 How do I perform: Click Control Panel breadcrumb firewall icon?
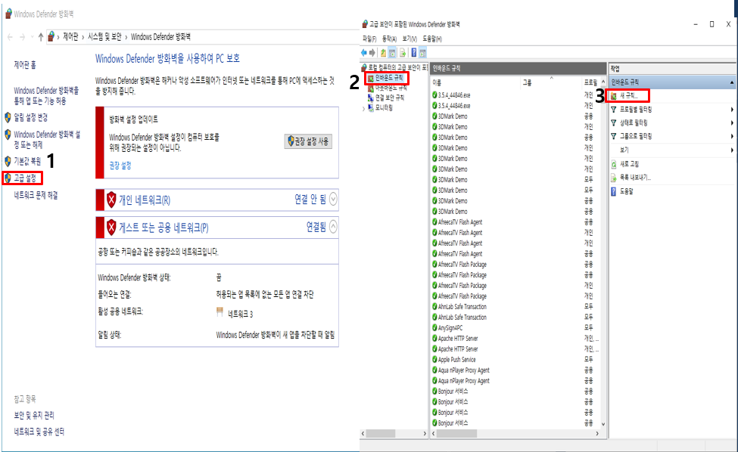(51, 36)
